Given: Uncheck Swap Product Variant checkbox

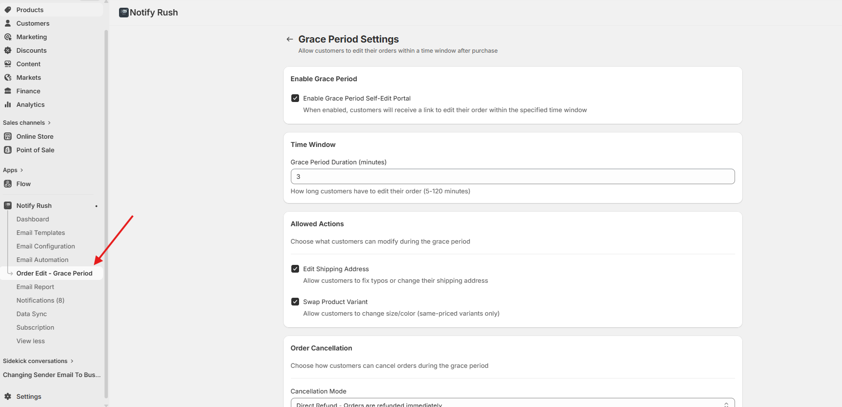Looking at the screenshot, I should (x=295, y=302).
